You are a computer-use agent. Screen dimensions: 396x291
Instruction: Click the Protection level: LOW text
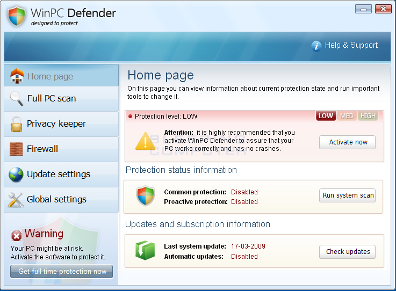[166, 117]
